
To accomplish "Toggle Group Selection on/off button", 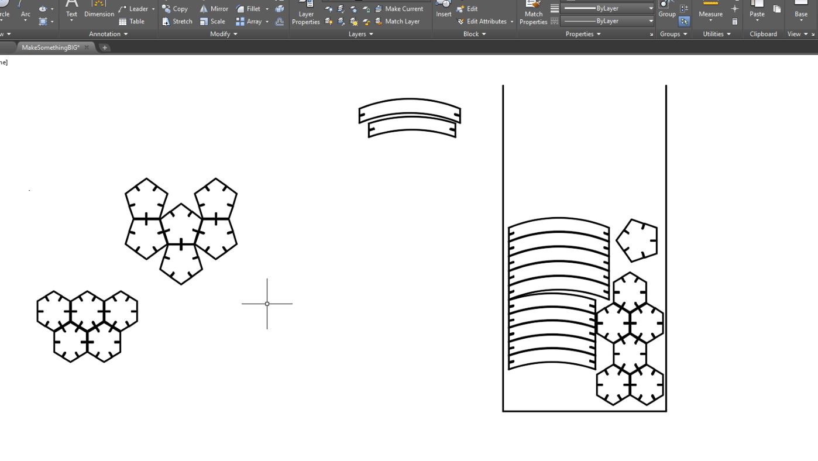I will (x=684, y=22).
